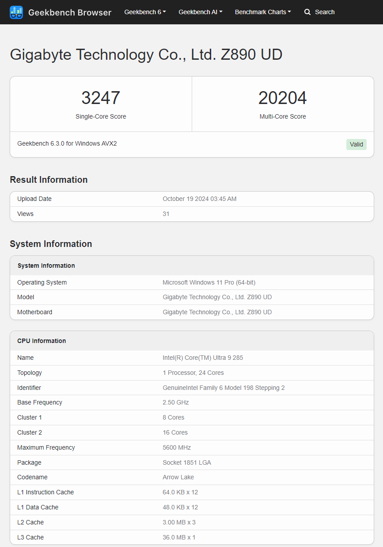
Task: Open the Geekbench AI dropdown menu
Action: pos(200,12)
